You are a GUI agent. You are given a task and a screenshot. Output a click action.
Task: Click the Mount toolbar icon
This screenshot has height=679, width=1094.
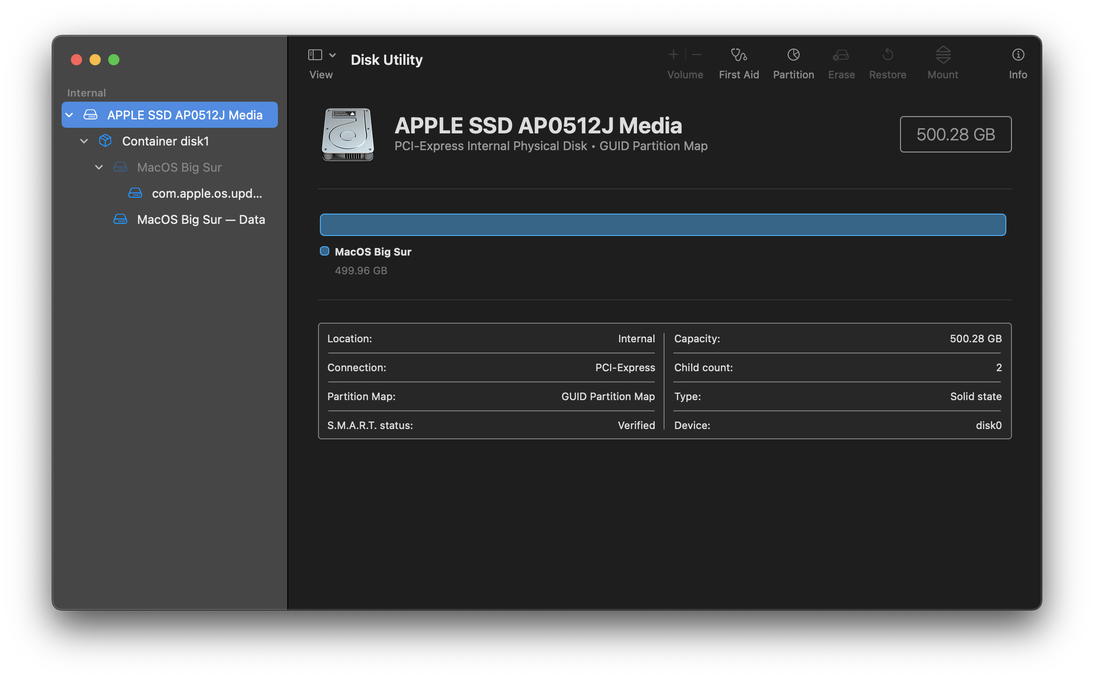[942, 55]
